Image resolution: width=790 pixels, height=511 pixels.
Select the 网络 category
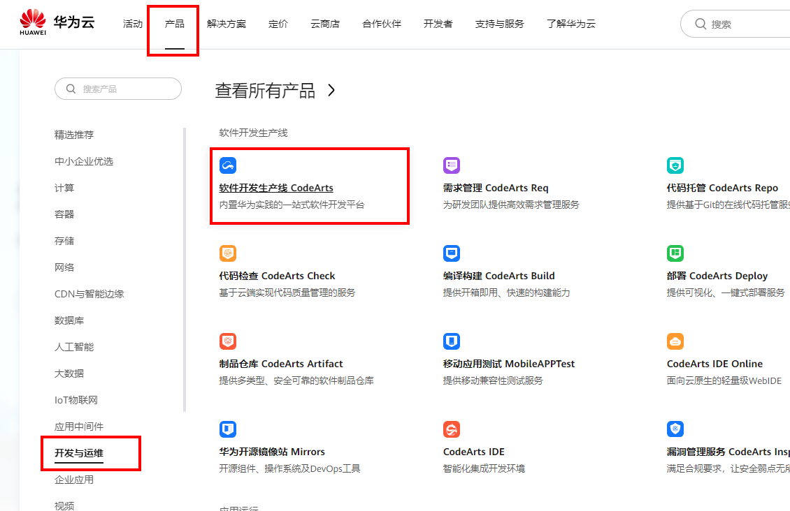(x=64, y=267)
